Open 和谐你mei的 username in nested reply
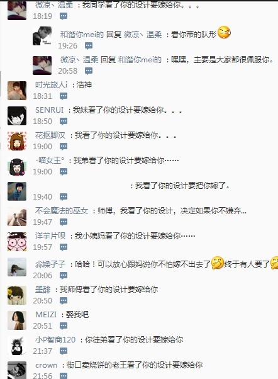278x379 pixels. tap(82, 35)
